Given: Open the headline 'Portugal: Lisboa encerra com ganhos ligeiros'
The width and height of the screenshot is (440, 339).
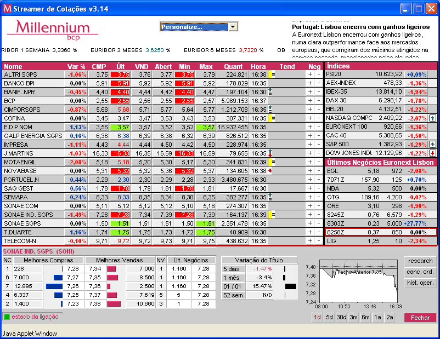Looking at the screenshot, I should (361, 27).
